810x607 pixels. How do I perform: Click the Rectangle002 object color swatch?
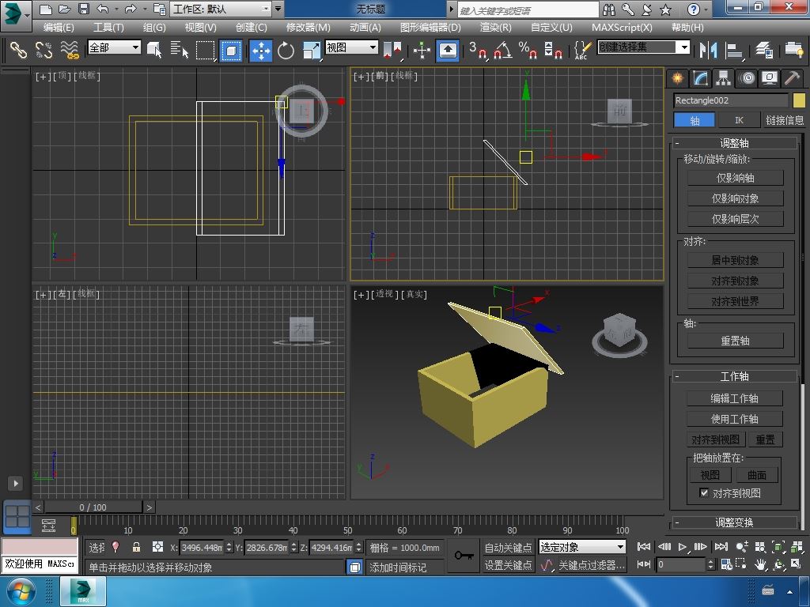pos(799,100)
